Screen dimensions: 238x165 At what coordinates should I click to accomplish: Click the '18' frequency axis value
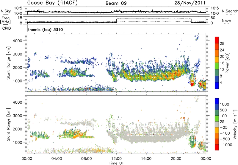(20, 18)
